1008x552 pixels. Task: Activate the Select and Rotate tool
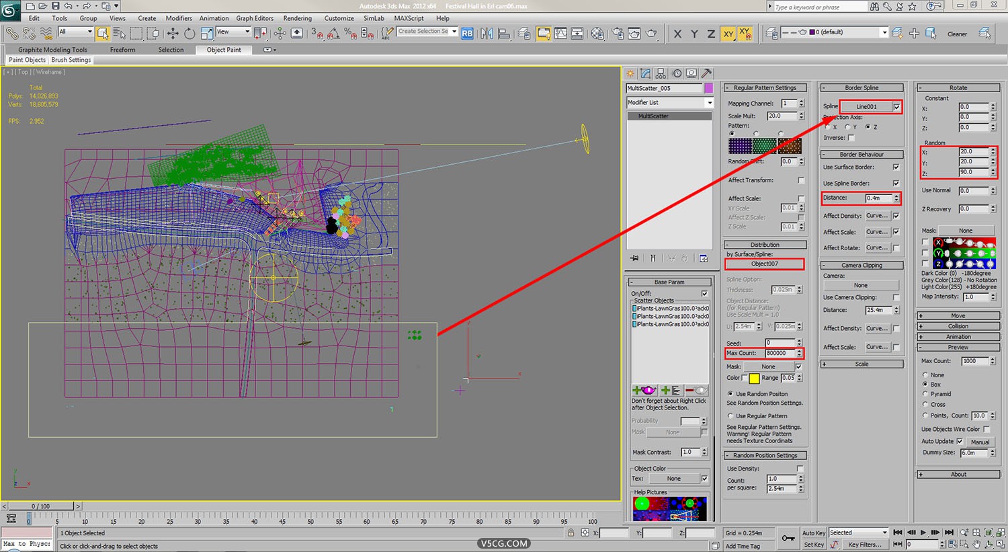tap(190, 33)
